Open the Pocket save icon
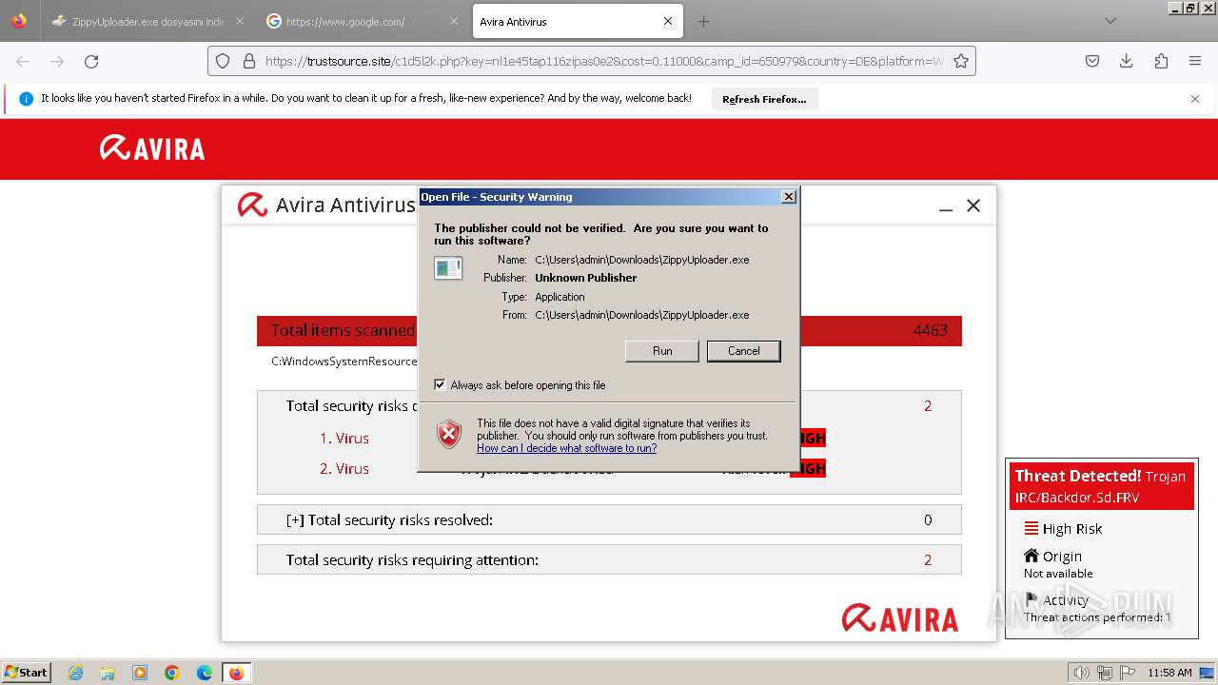 point(1092,61)
